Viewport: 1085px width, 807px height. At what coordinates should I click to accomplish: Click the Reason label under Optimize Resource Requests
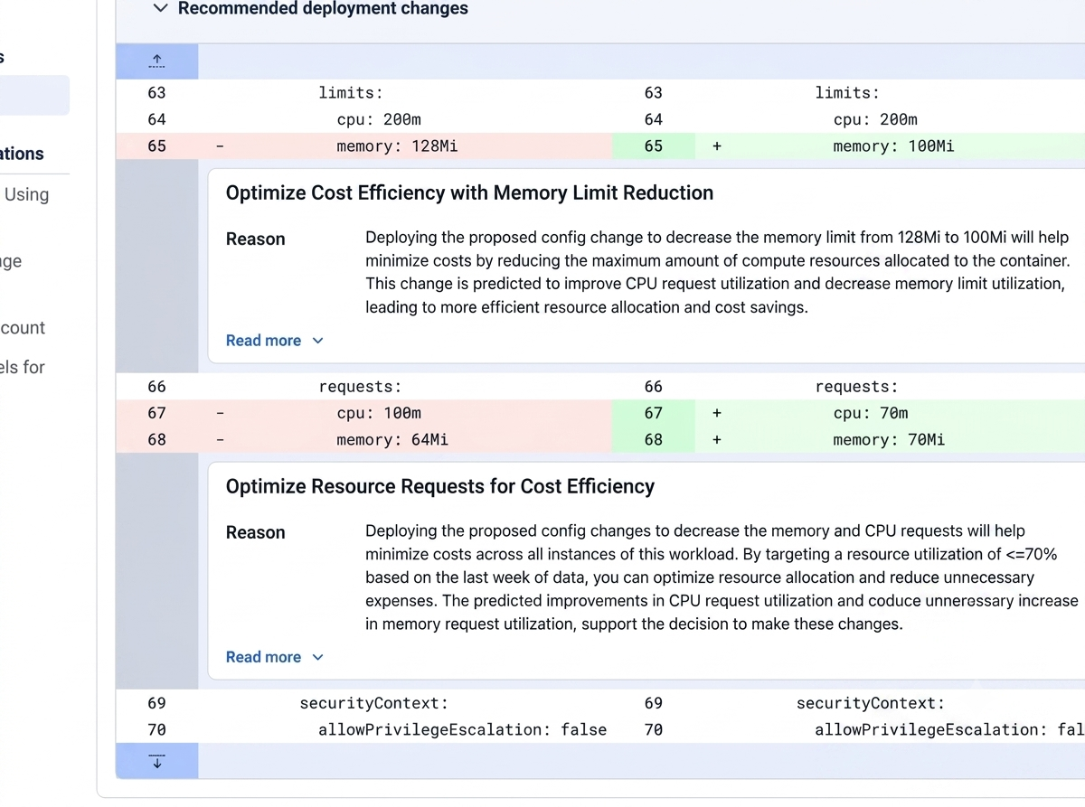tap(255, 533)
